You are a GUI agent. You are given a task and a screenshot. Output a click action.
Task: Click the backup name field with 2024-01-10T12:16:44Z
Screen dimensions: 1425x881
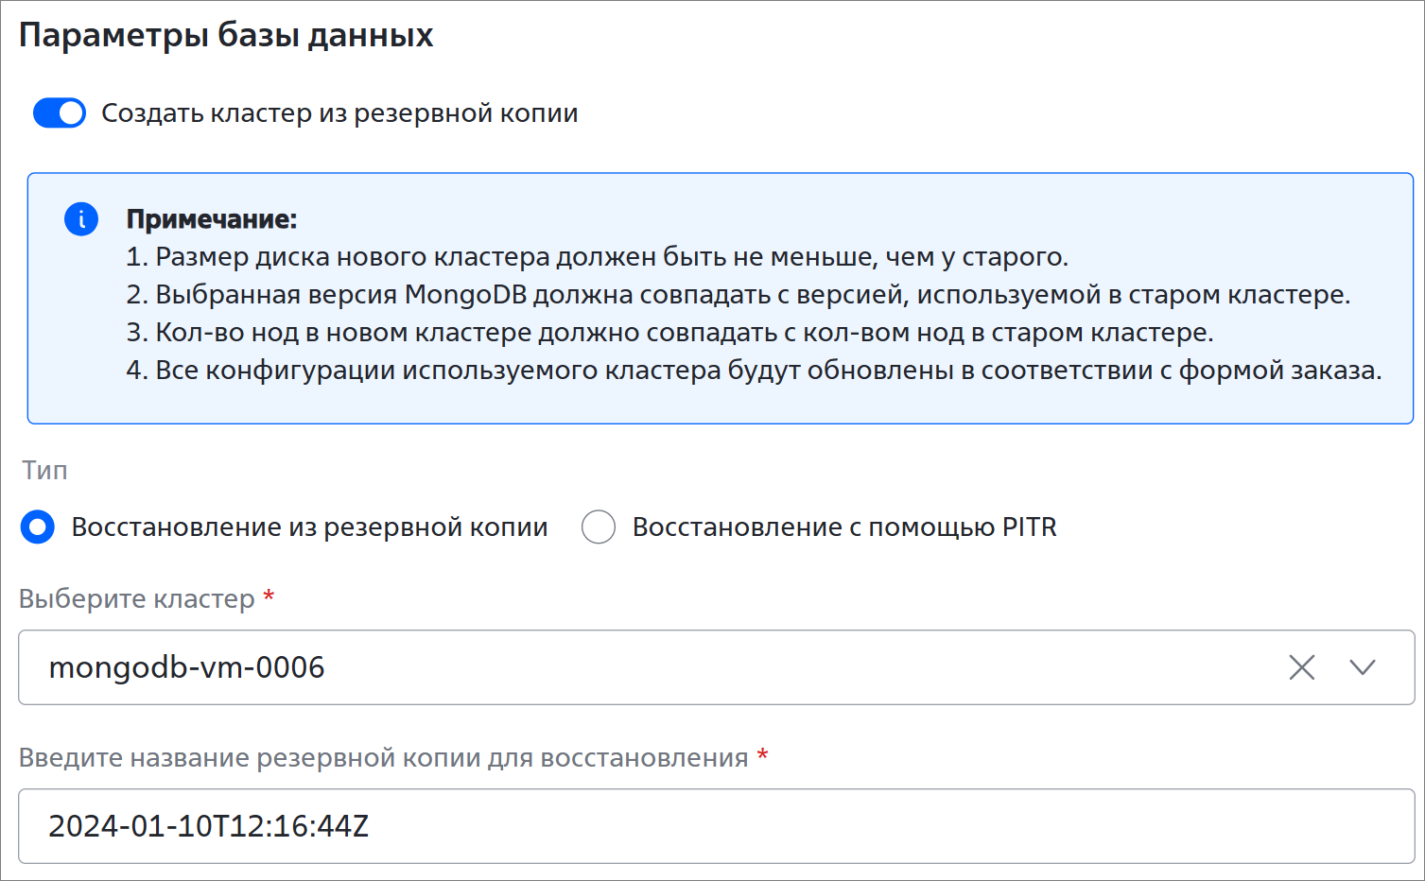point(717,826)
